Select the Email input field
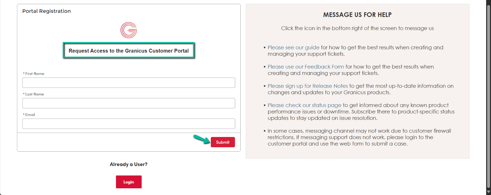The image size is (491, 195). pos(129,123)
